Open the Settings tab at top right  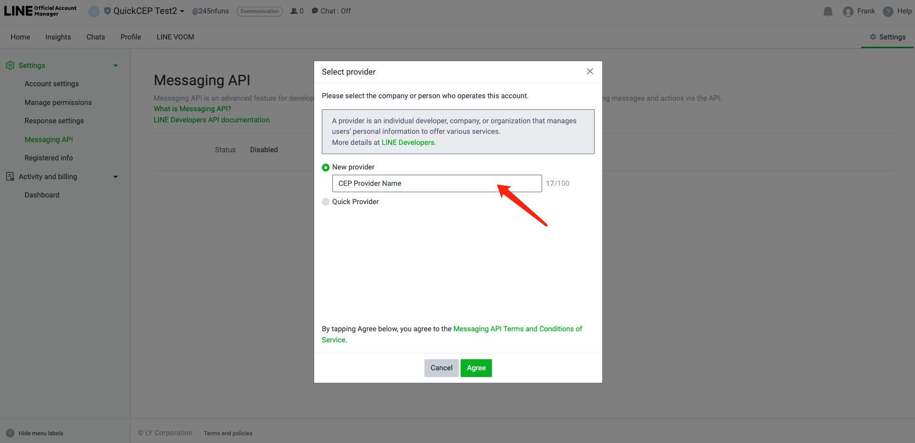(x=888, y=37)
